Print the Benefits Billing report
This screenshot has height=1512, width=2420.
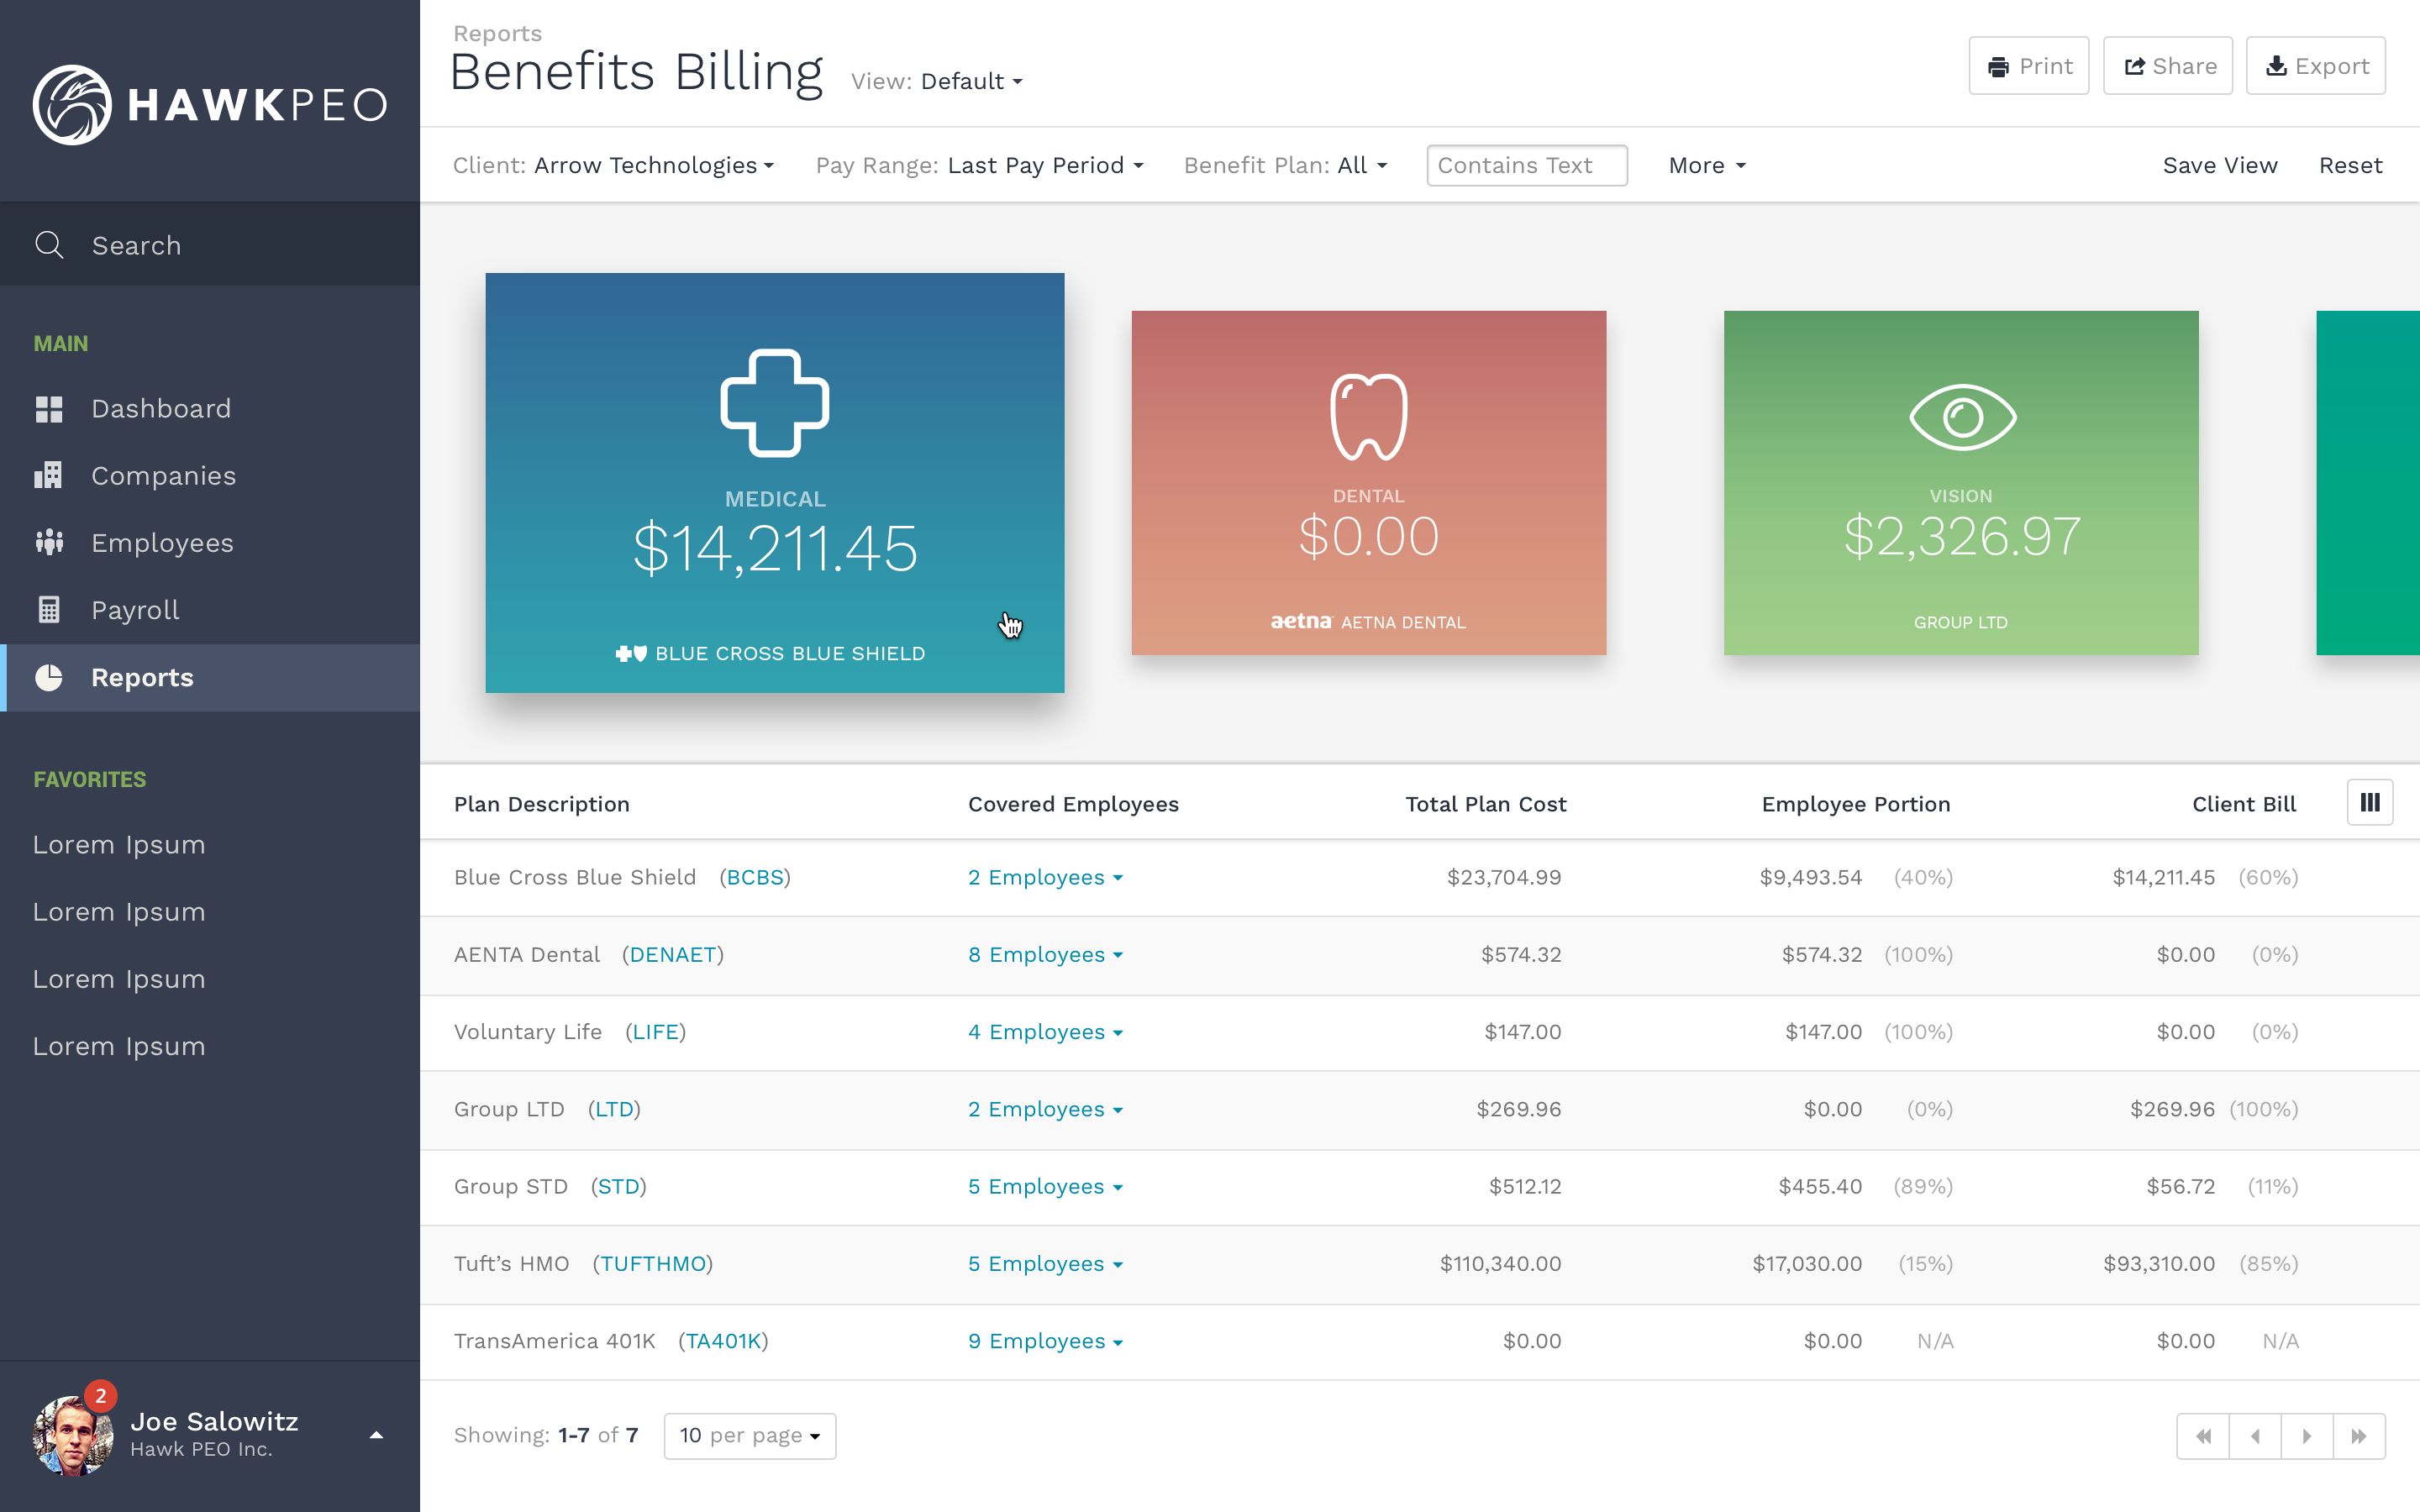2029,66
